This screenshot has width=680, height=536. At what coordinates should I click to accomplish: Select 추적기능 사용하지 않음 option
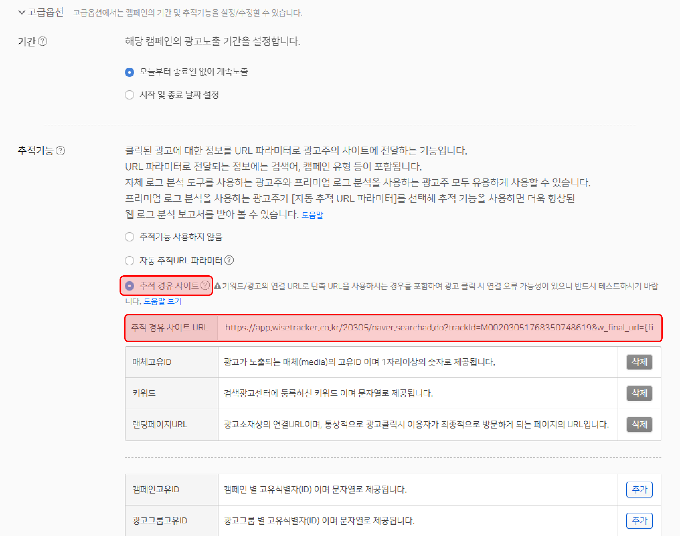coord(129,237)
